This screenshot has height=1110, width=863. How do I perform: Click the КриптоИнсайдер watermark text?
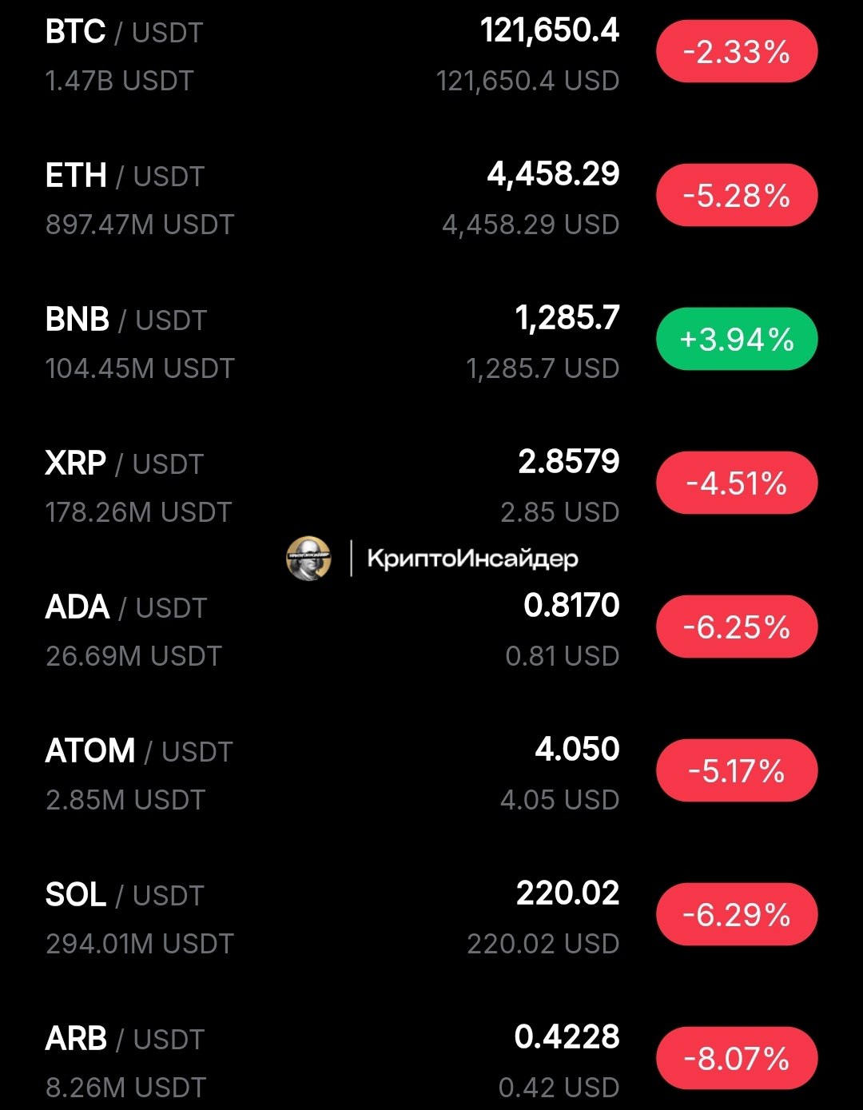pos(472,559)
